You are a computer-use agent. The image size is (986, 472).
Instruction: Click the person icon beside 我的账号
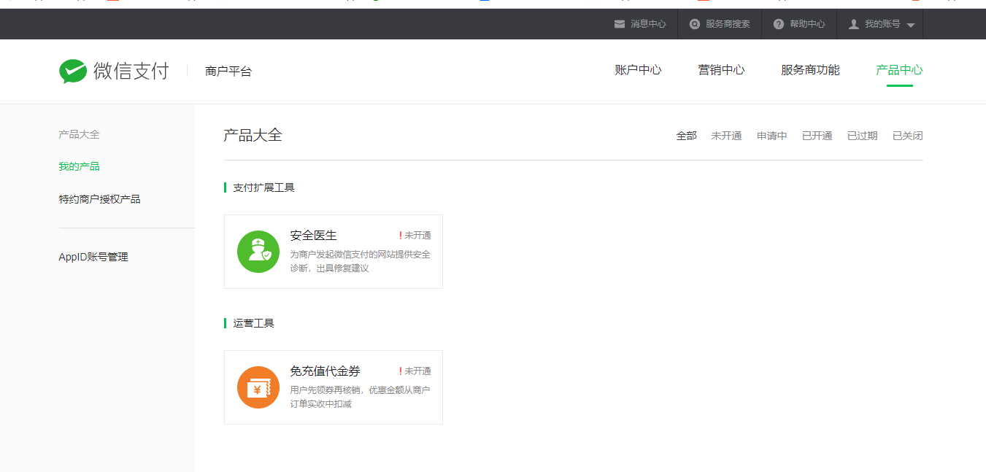coord(854,24)
